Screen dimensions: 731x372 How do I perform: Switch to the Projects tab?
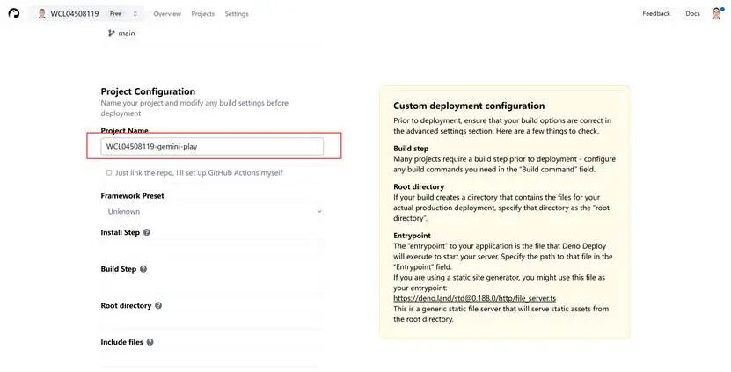click(202, 14)
